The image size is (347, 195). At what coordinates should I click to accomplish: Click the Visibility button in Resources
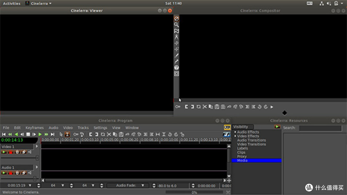tap(243, 127)
